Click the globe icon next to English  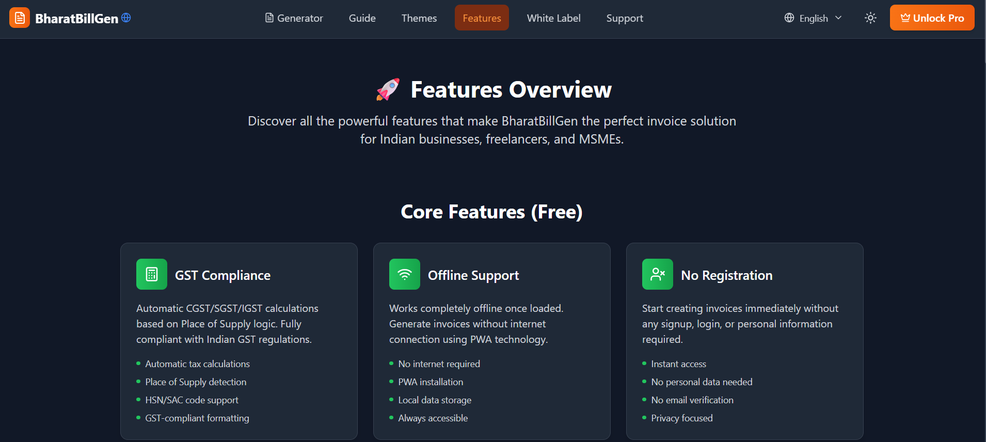[789, 18]
